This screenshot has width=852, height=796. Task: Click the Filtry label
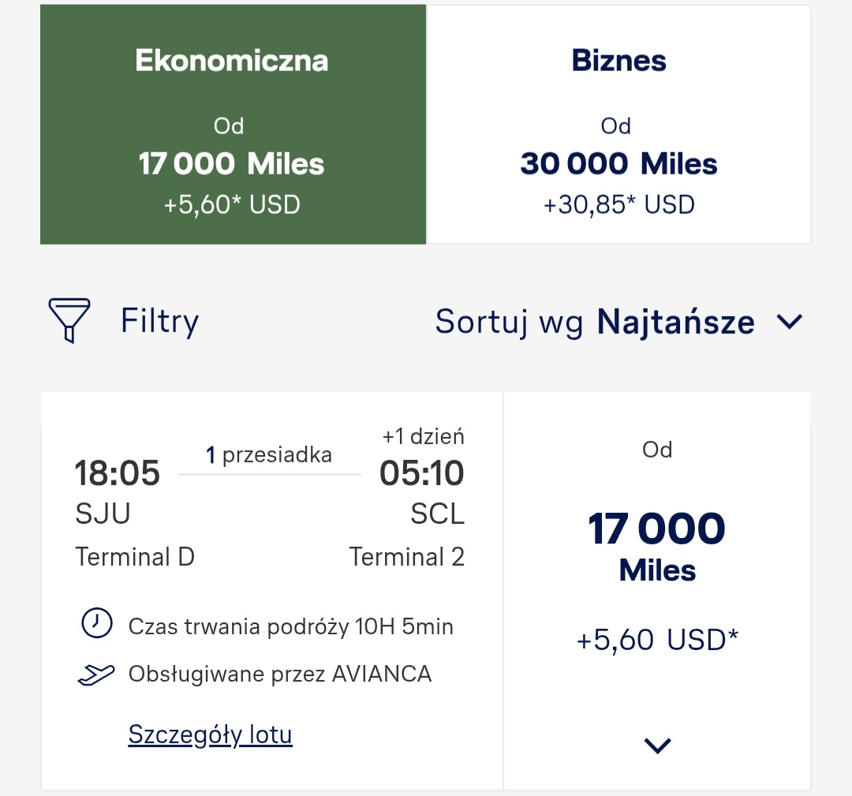(159, 320)
